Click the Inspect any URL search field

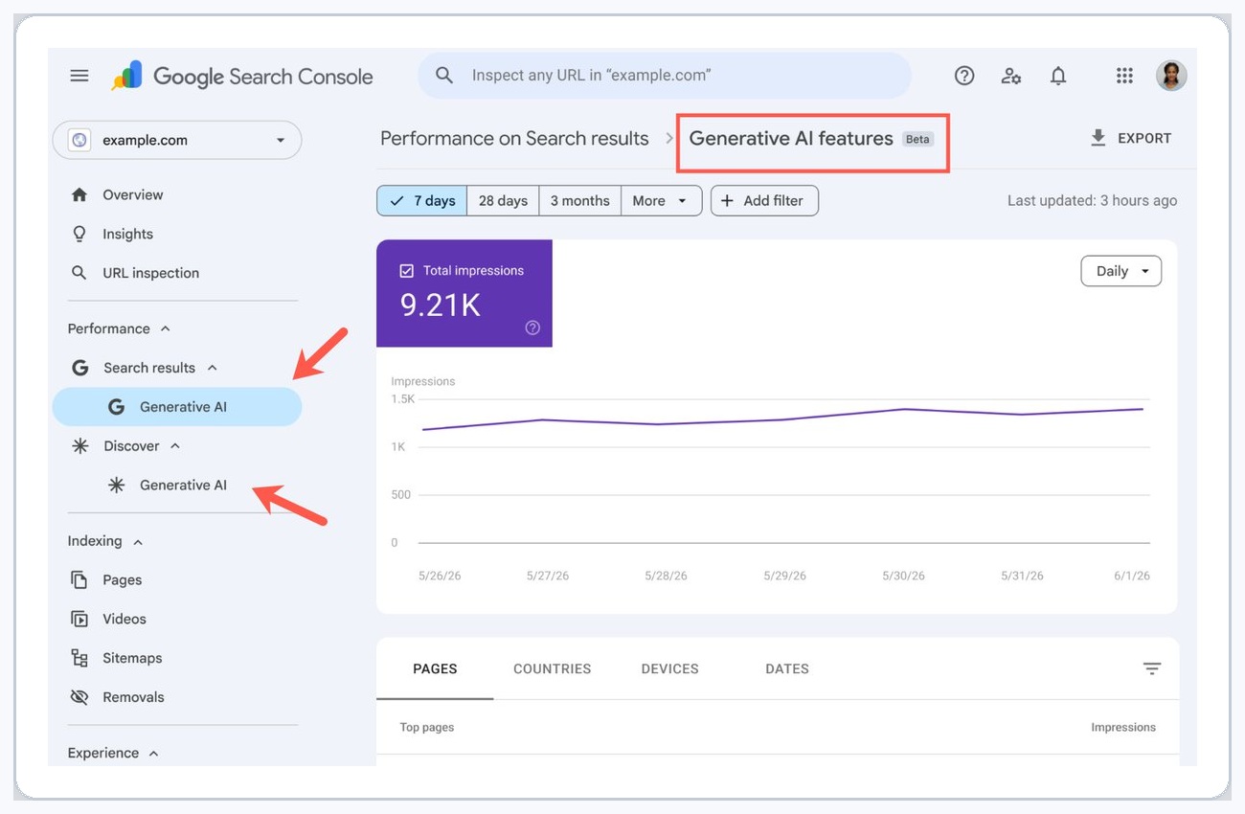pos(665,75)
